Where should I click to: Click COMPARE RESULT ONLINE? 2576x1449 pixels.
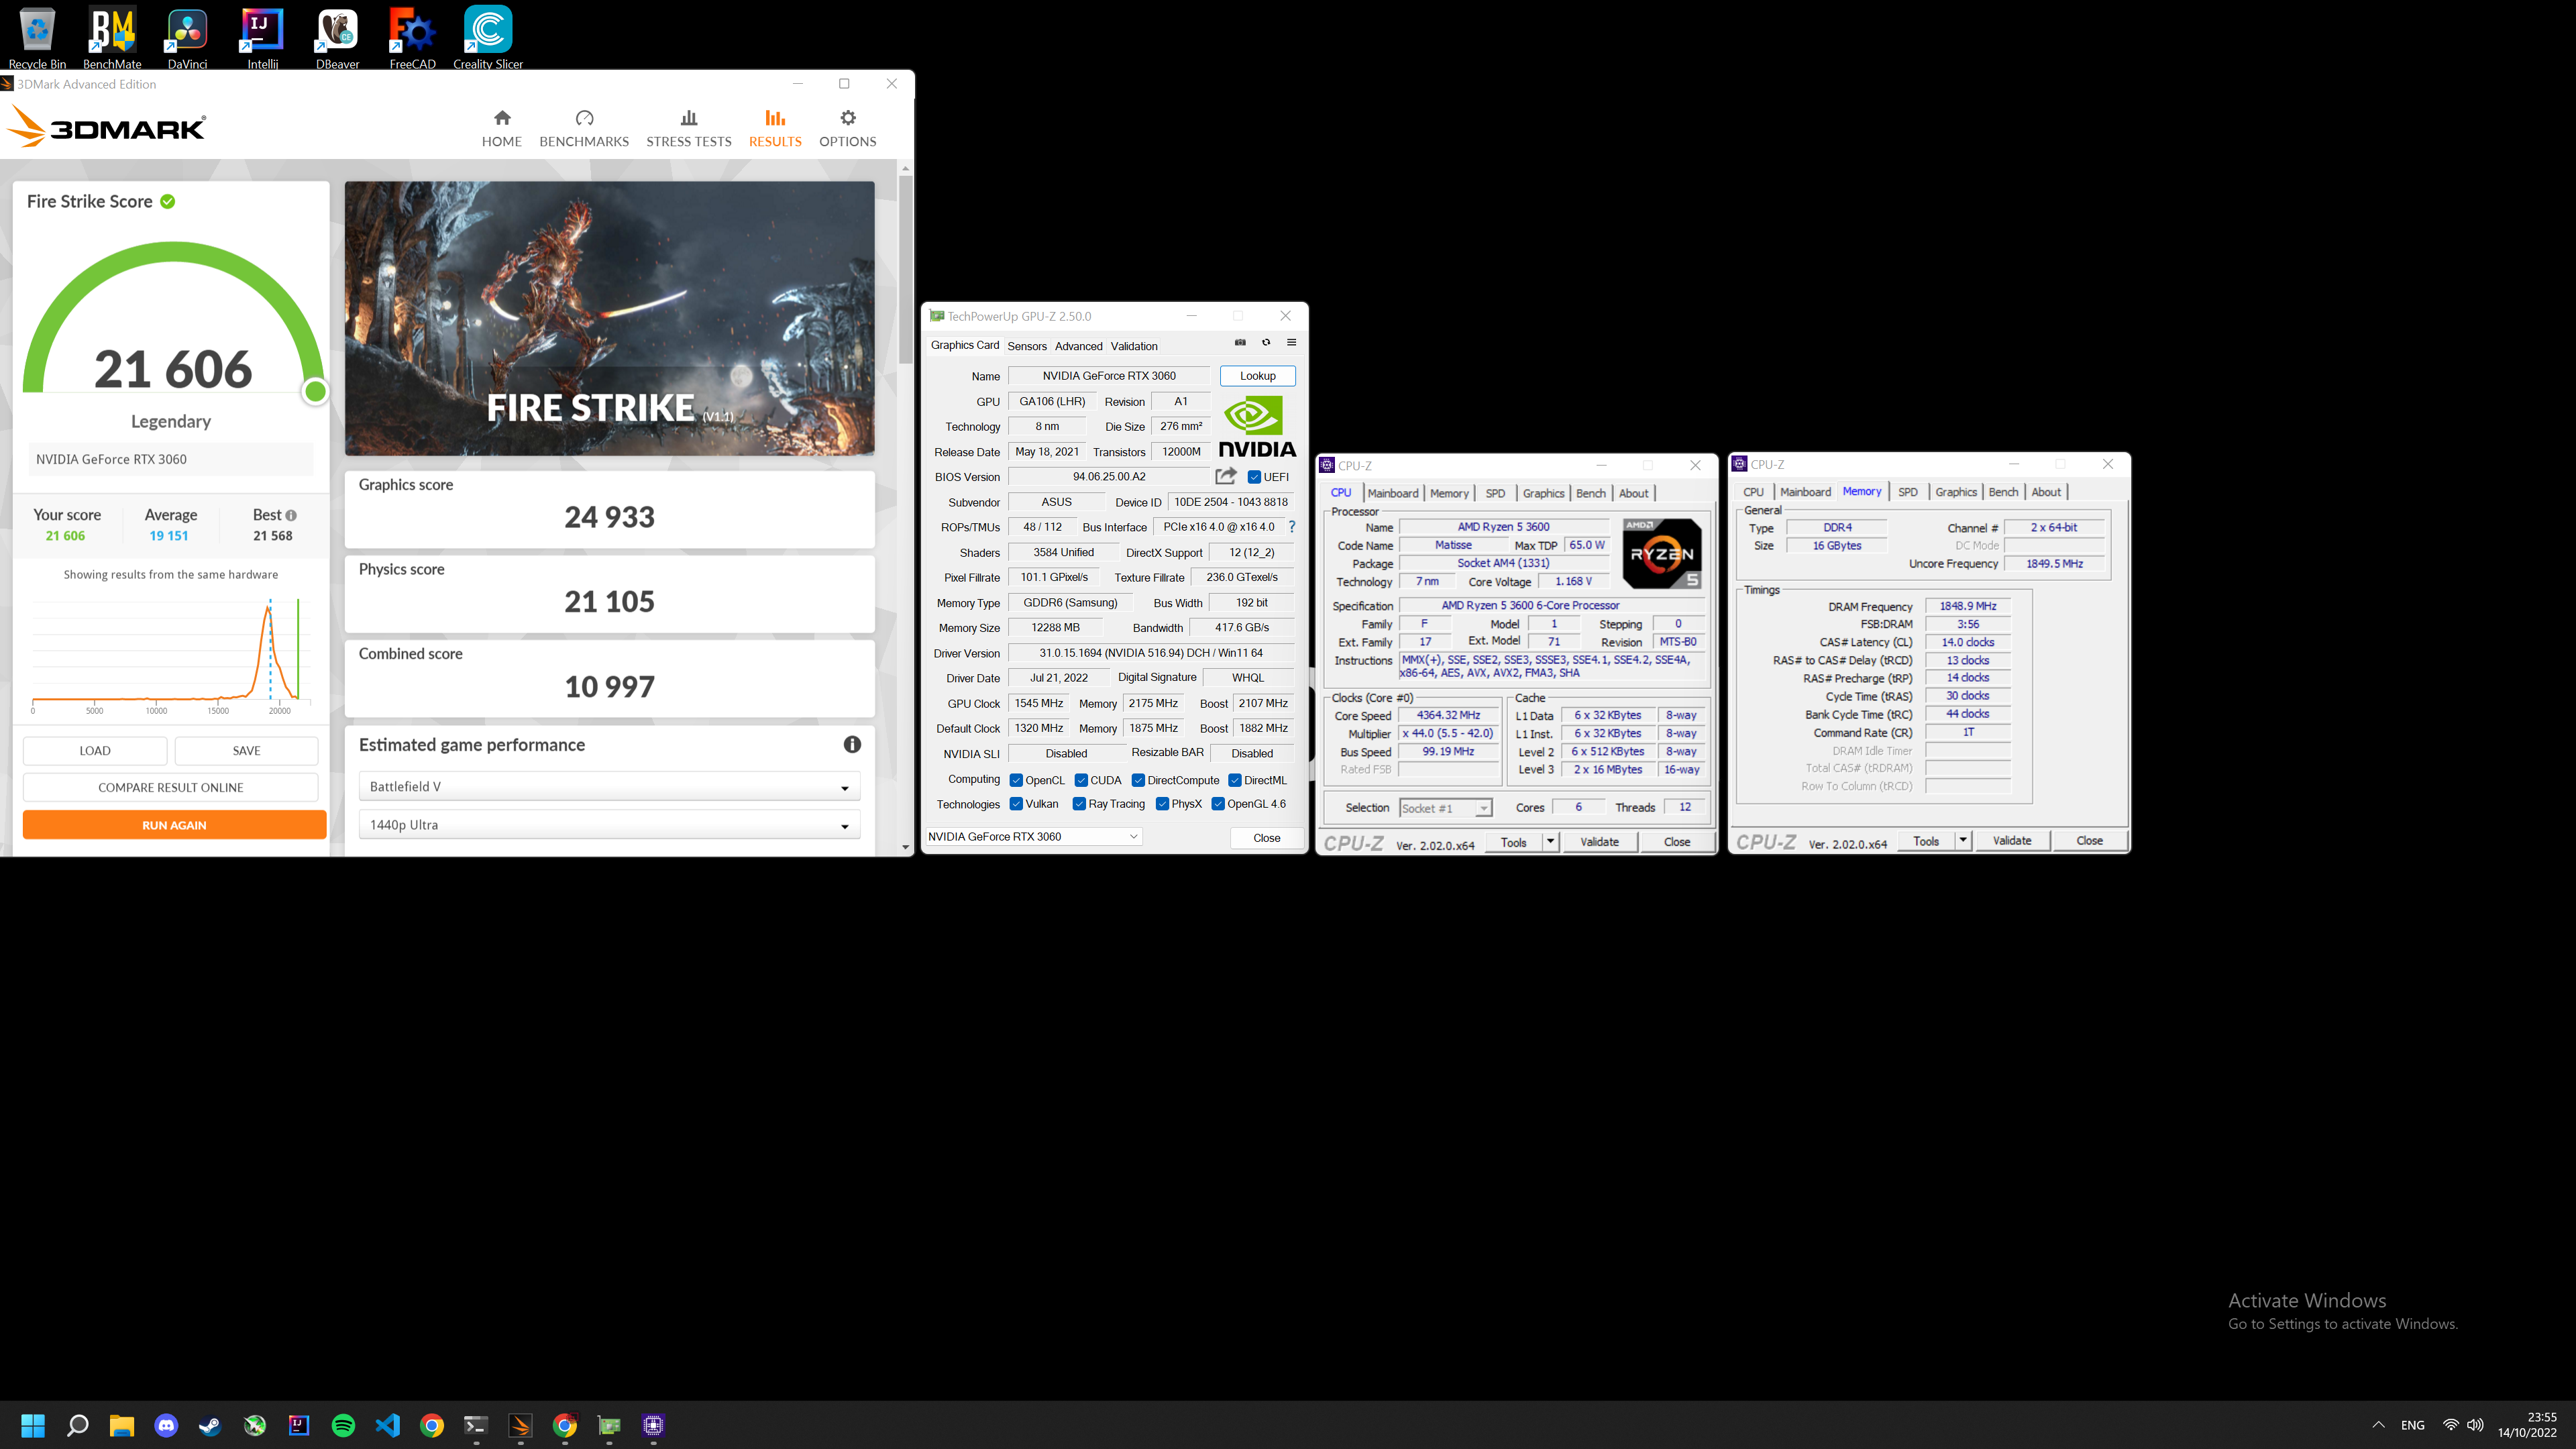171,788
